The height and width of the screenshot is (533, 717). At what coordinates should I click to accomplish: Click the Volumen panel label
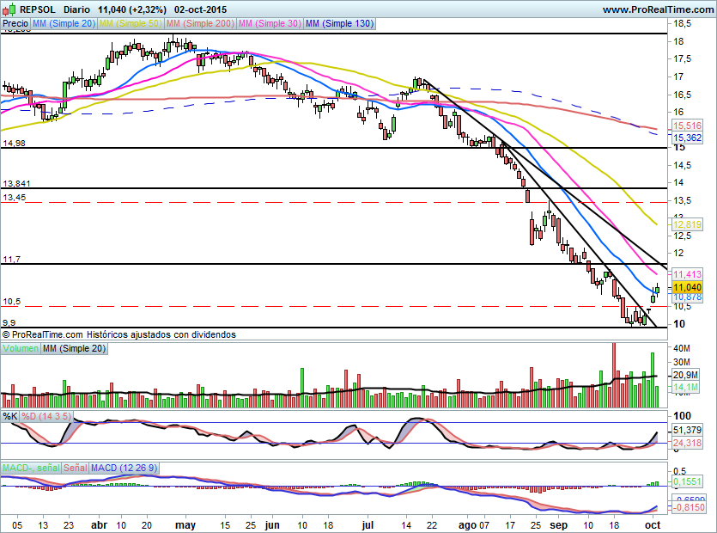(21, 348)
